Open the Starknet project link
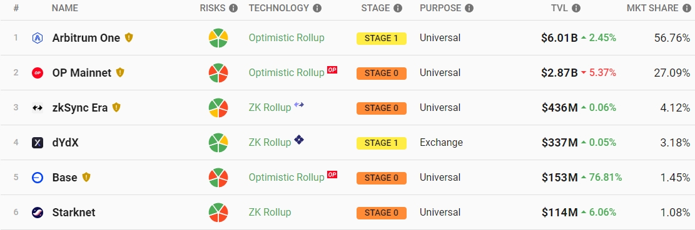Viewport: 695px width, 230px height. 74,213
